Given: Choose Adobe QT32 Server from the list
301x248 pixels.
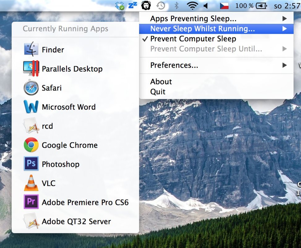Looking at the screenshot, I should (76, 221).
